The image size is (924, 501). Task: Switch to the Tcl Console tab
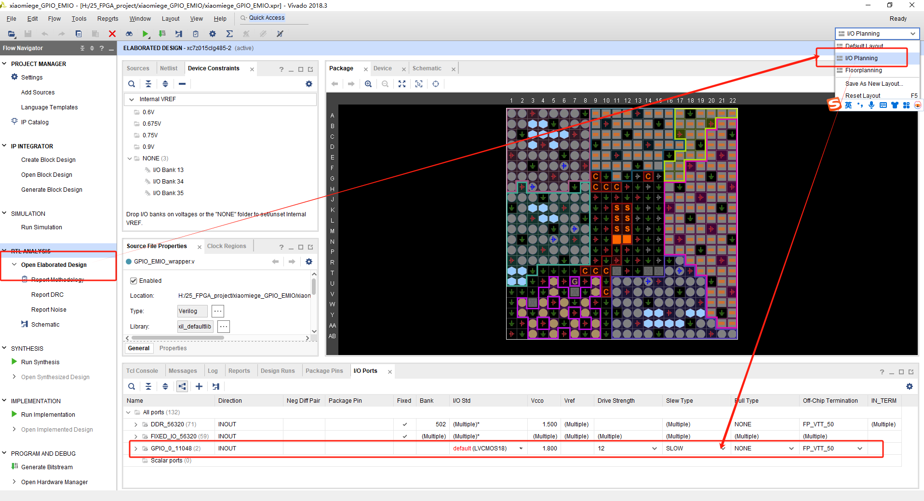coord(142,371)
